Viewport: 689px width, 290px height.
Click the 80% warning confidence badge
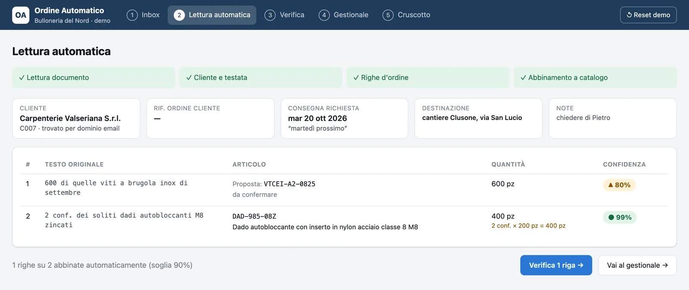click(x=619, y=185)
